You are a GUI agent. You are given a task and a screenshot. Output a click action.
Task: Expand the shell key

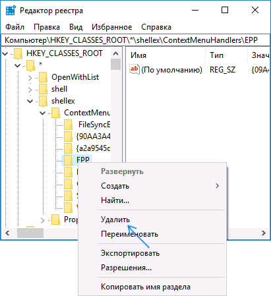pos(30,90)
